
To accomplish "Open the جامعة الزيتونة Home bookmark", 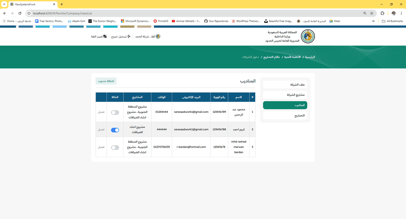I will (x=17, y=21).
